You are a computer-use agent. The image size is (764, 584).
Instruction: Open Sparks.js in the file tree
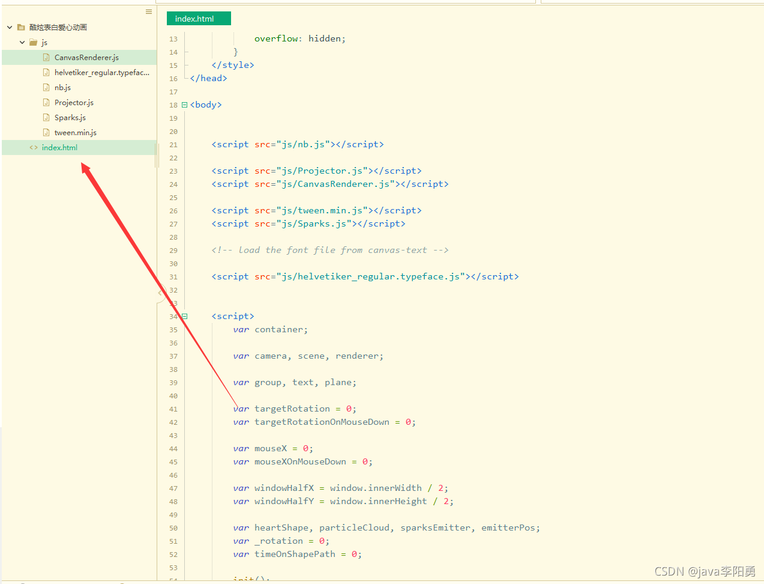pos(70,118)
